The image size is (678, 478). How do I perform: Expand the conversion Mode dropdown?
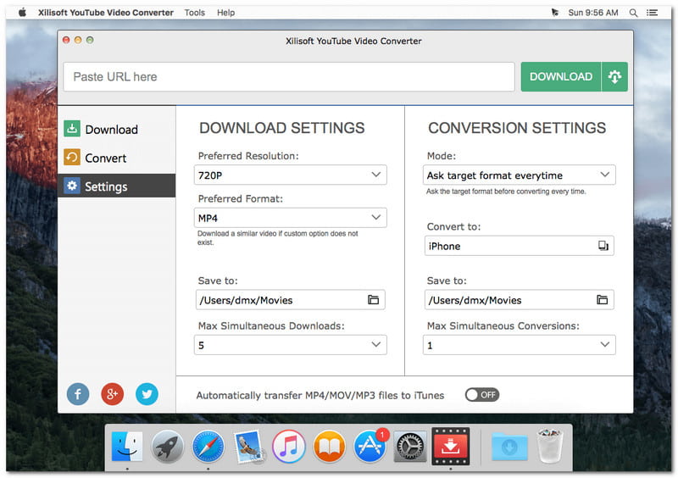click(520, 175)
